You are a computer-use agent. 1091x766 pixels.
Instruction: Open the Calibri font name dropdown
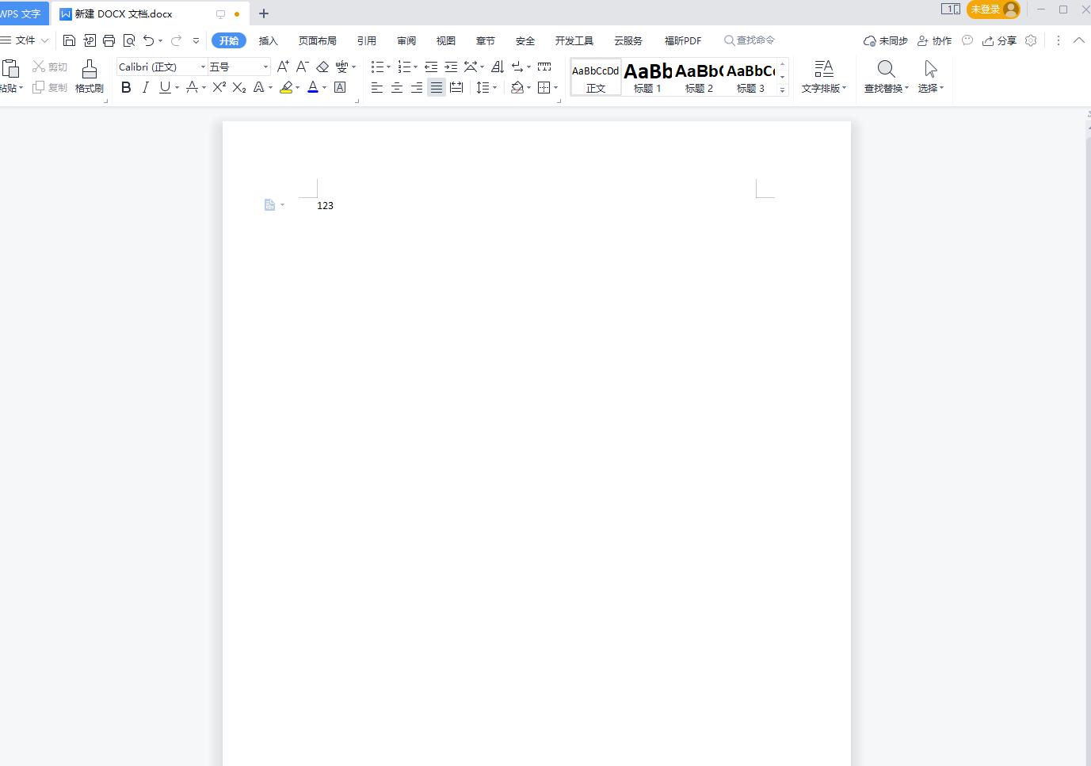[203, 67]
